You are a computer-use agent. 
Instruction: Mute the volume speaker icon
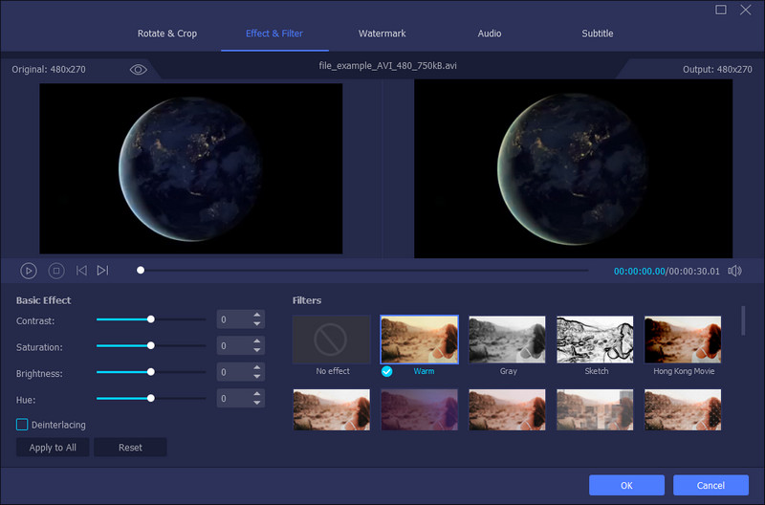pyautogui.click(x=734, y=271)
